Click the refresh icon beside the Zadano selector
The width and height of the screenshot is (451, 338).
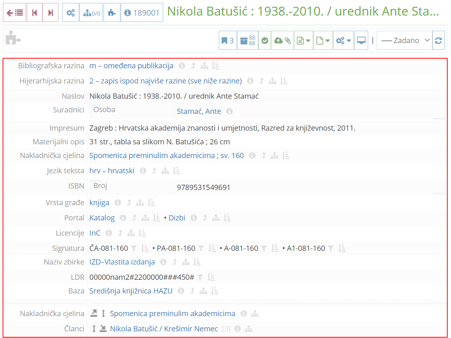(x=438, y=40)
